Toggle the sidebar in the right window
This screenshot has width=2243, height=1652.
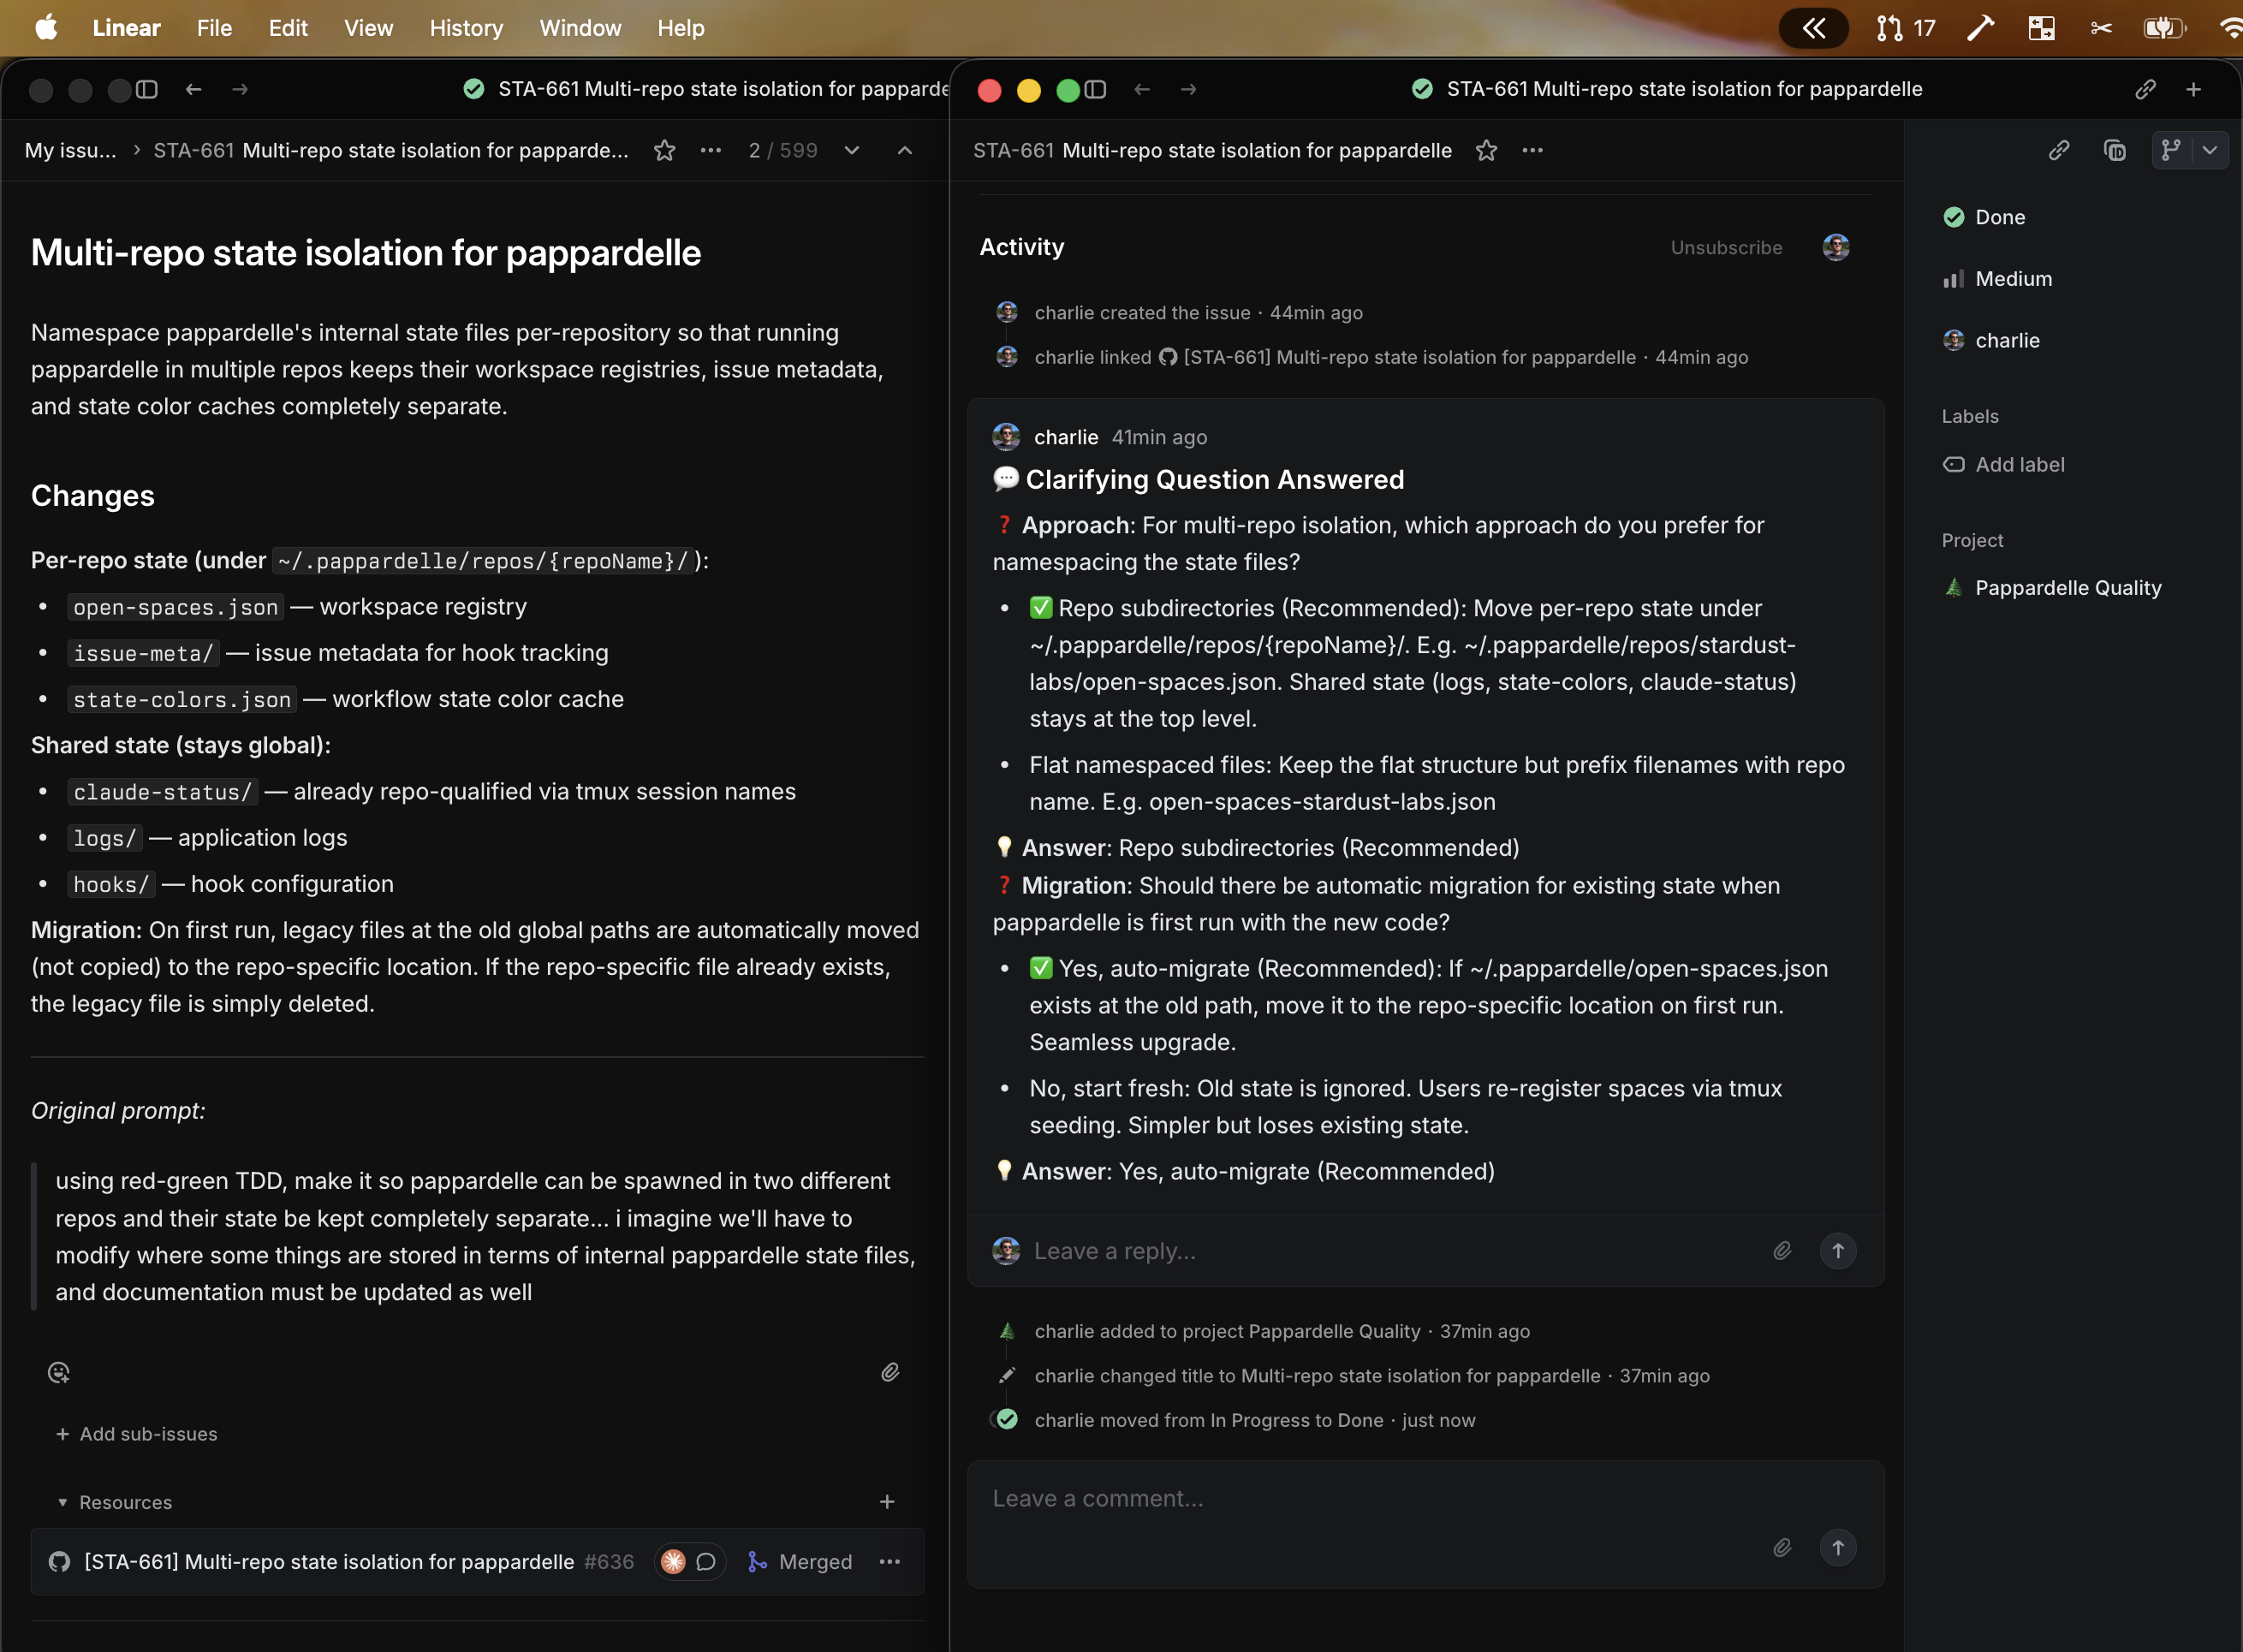1096,90
